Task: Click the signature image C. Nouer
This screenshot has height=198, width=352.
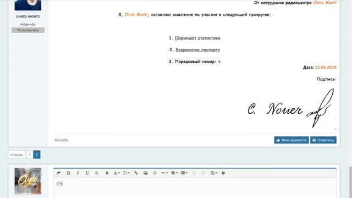Action: pyautogui.click(x=290, y=108)
